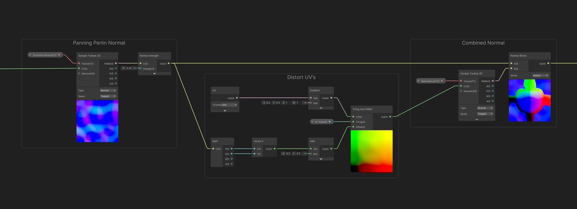Click Strength X value field 0.25

click(128, 68)
